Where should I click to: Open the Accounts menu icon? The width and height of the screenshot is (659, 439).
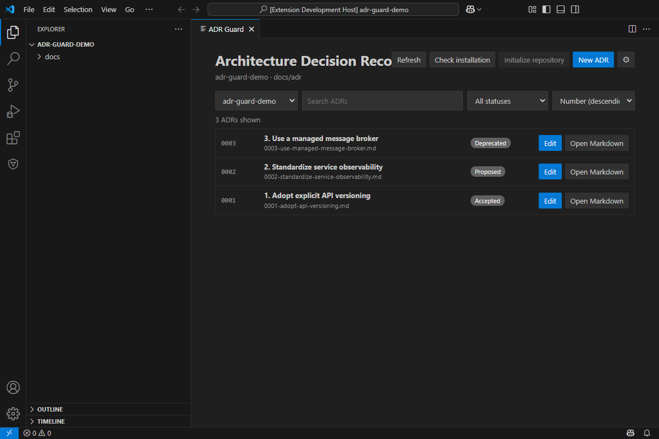[13, 387]
